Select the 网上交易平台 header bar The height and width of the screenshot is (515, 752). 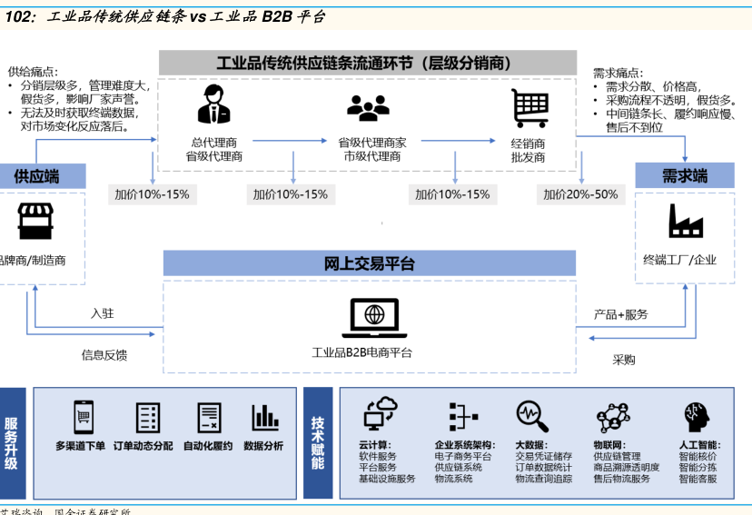coord(369,263)
